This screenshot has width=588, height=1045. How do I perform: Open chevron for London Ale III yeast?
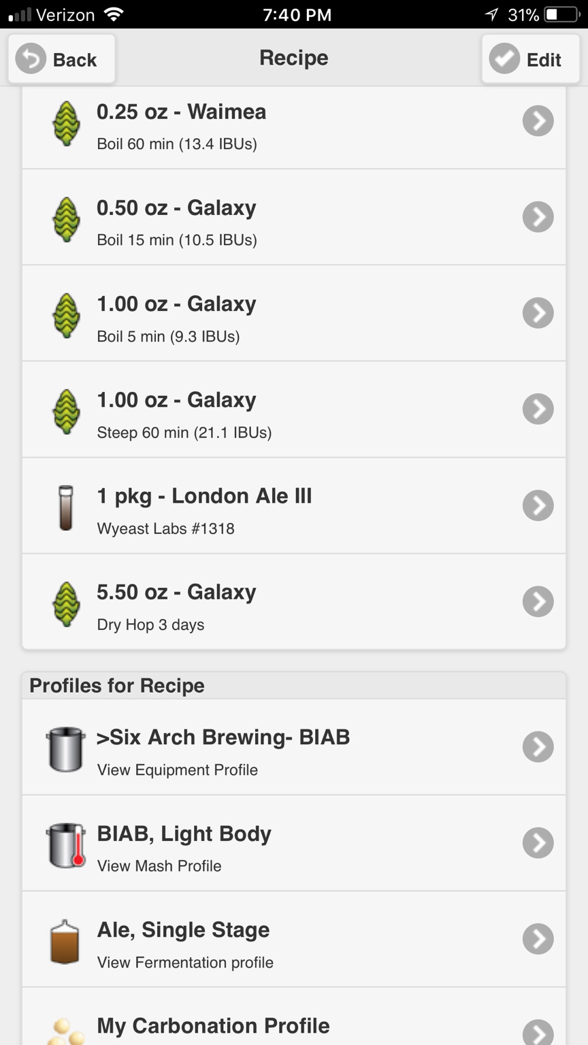pyautogui.click(x=538, y=505)
